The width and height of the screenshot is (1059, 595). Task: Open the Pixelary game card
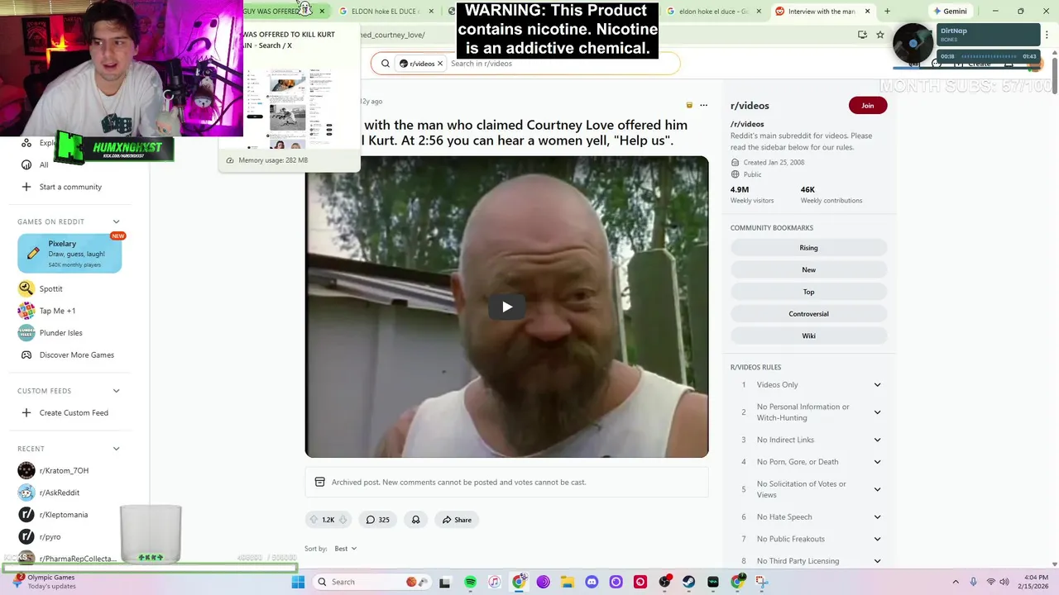[x=69, y=254]
